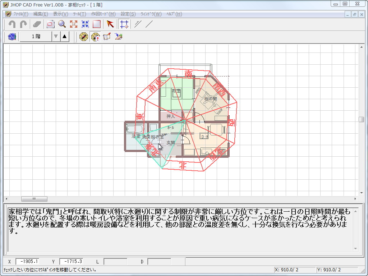Minimize the inner document window
This screenshot has height=276, width=368.
348,14
